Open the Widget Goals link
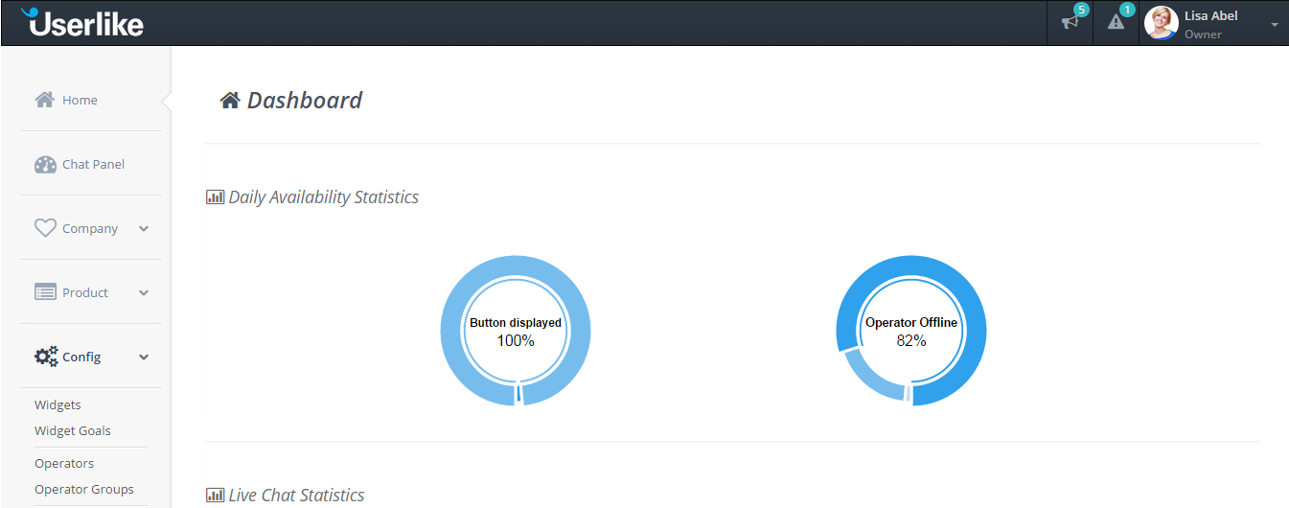The height and width of the screenshot is (508, 1289). (73, 430)
